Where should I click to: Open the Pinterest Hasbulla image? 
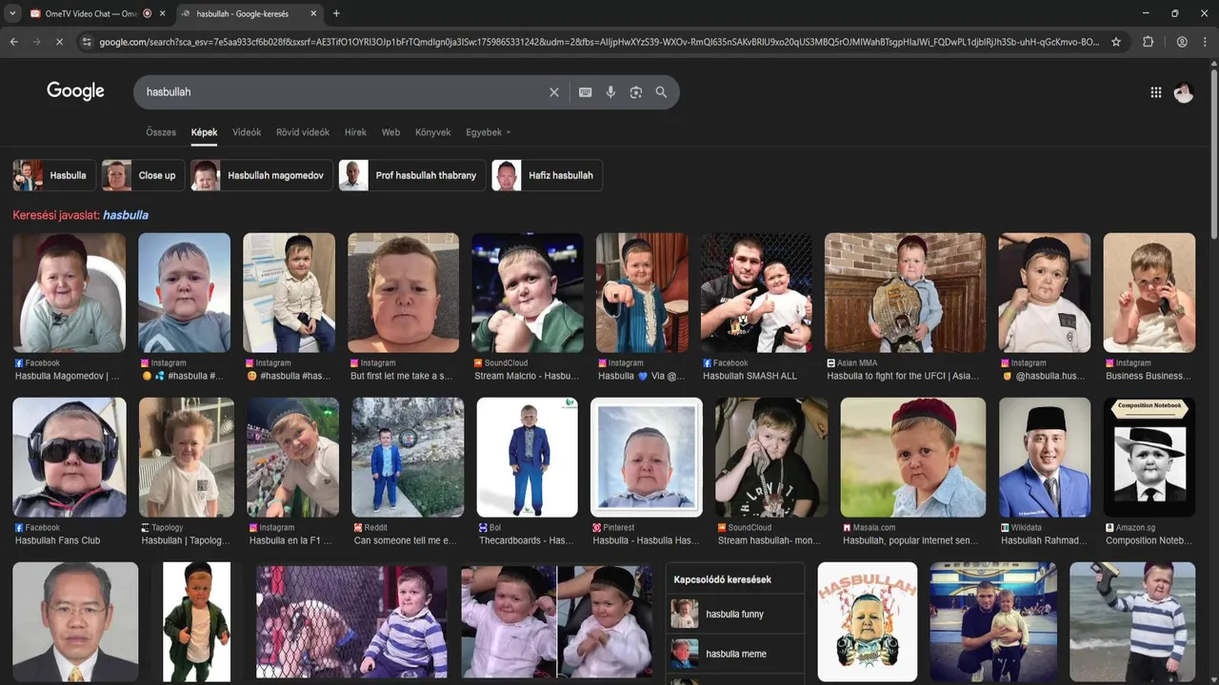point(647,458)
